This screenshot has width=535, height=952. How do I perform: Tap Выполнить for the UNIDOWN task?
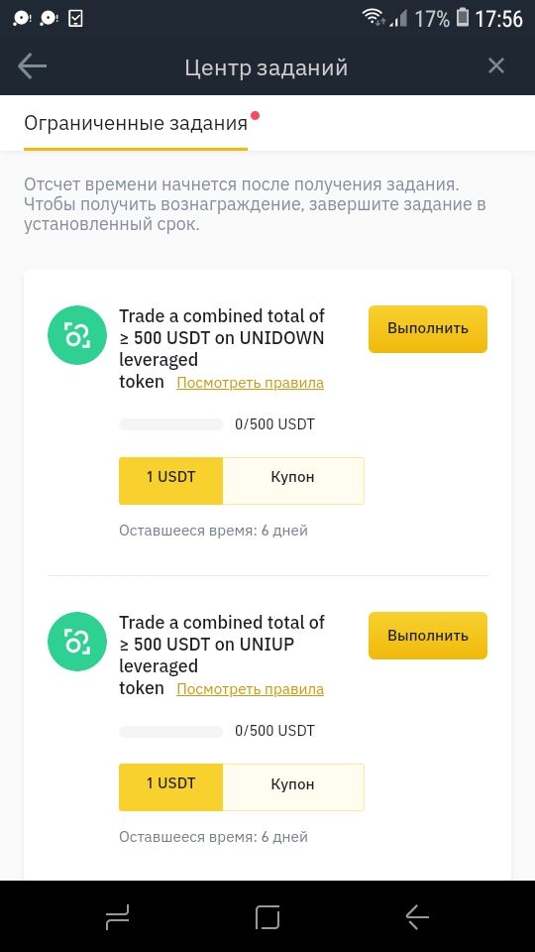point(428,329)
